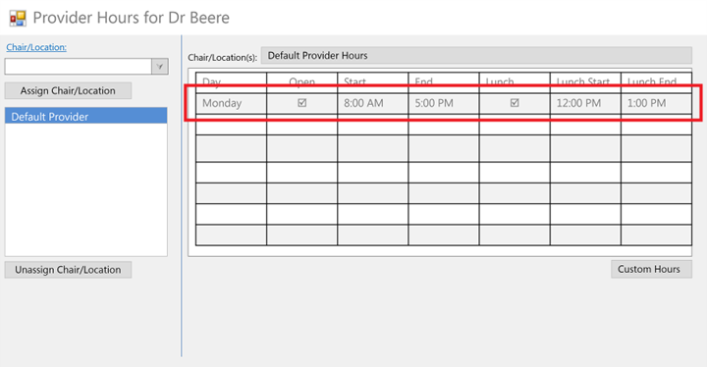Screen dimensions: 707x367
Task: Click the 5:00 PM end time cell
Action: coord(444,103)
